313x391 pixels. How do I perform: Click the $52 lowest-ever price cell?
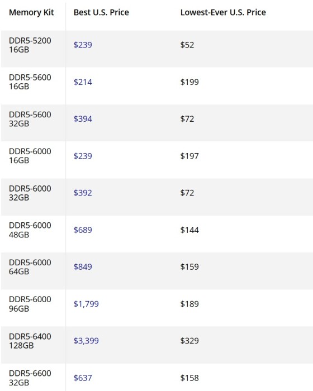187,45
